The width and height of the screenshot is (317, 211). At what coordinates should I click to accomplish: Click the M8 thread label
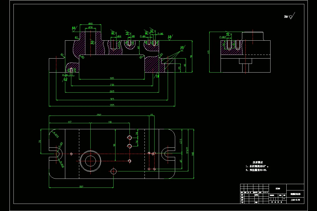coord(133,36)
